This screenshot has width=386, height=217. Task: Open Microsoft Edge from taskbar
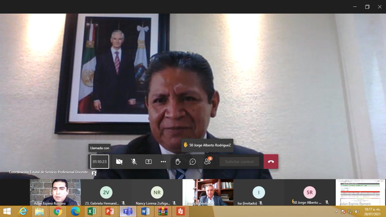coord(75,211)
